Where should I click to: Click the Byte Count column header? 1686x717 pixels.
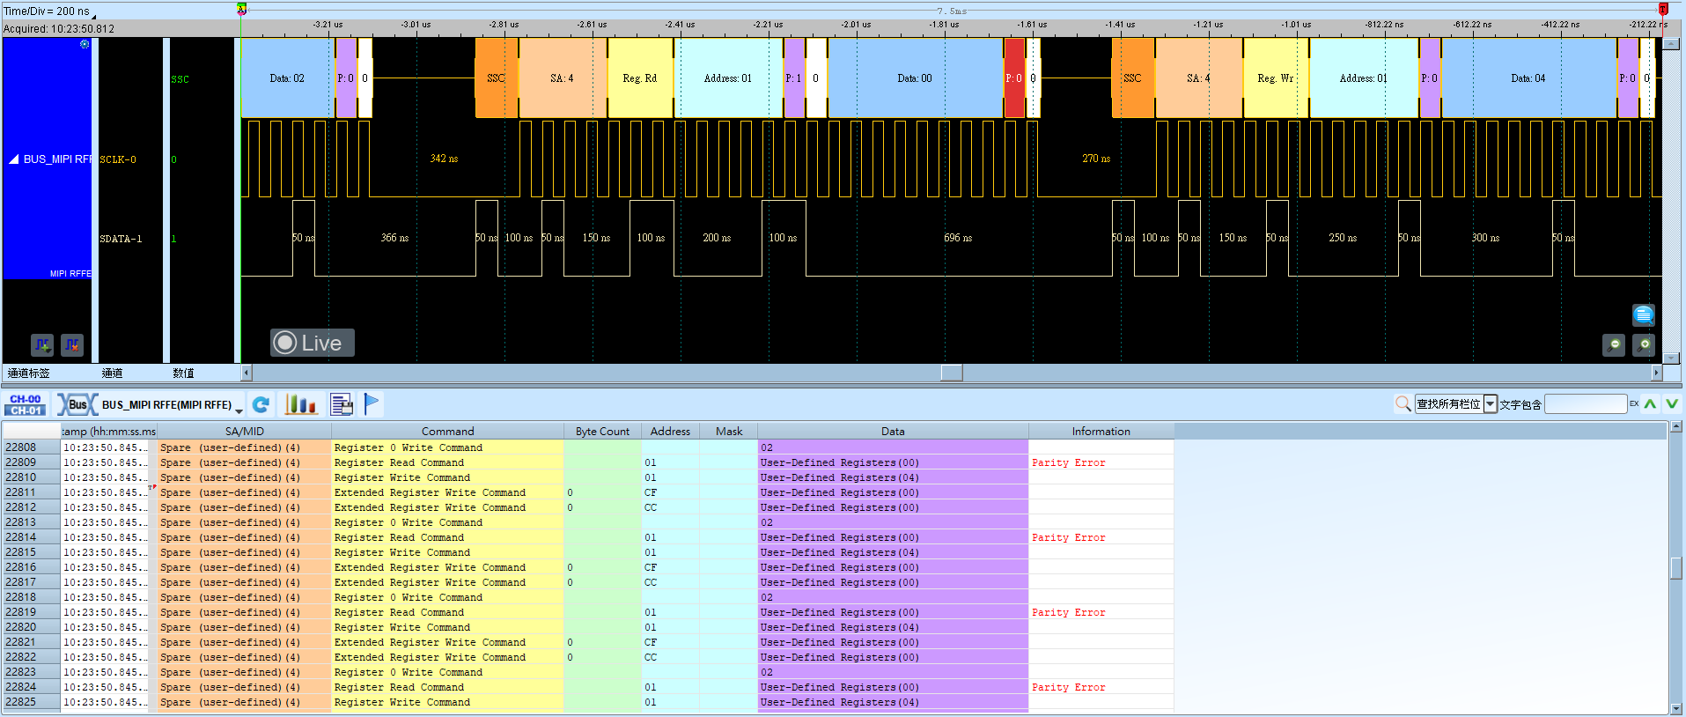602,432
